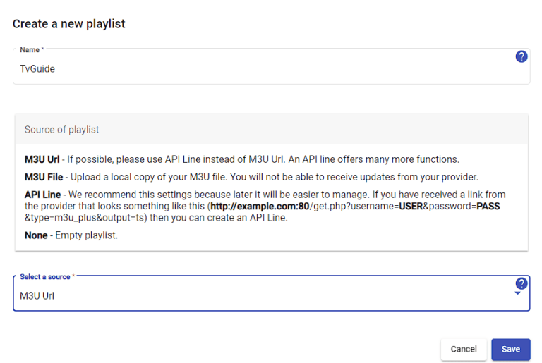Click the bold "M3U File" term in the description
Viewport: 542px width, 363px height.
coord(44,176)
